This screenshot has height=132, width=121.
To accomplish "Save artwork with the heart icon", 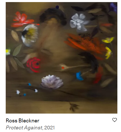I will click(x=115, y=120).
